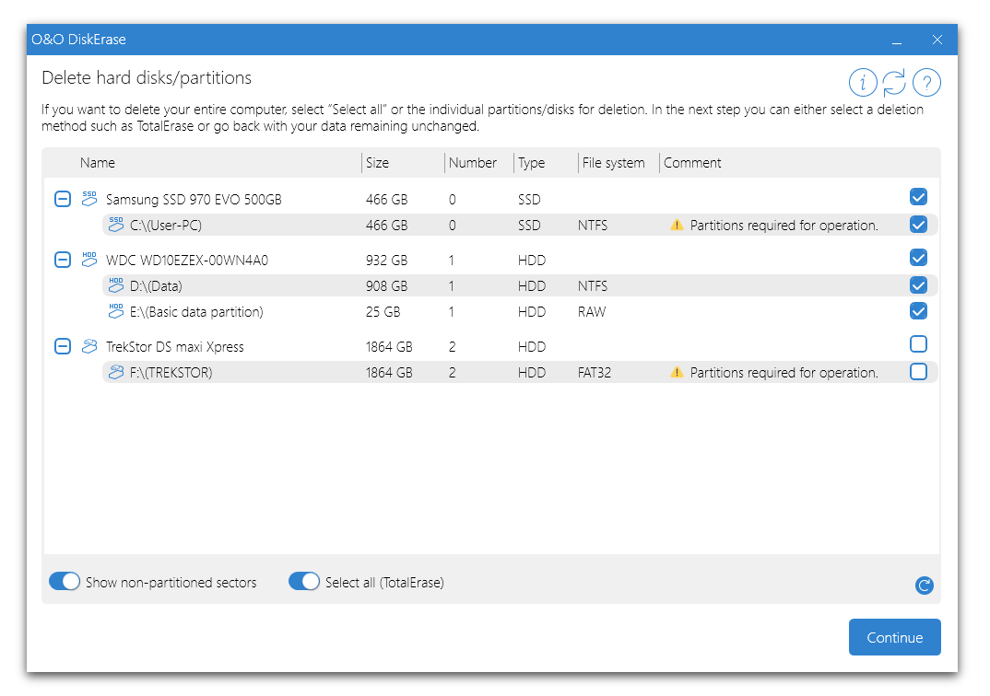
Task: Click the warning icon in the F:\(TREKSTOR) row
Action: (677, 373)
